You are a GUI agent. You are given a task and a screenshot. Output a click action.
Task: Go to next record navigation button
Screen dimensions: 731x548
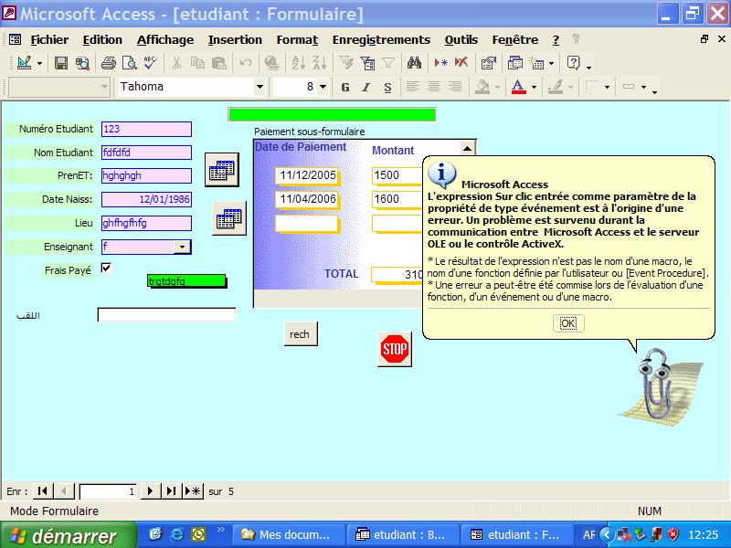[150, 490]
